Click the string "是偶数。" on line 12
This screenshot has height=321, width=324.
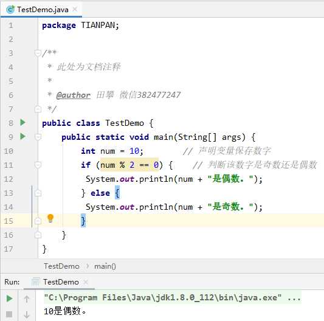[x=230, y=179]
